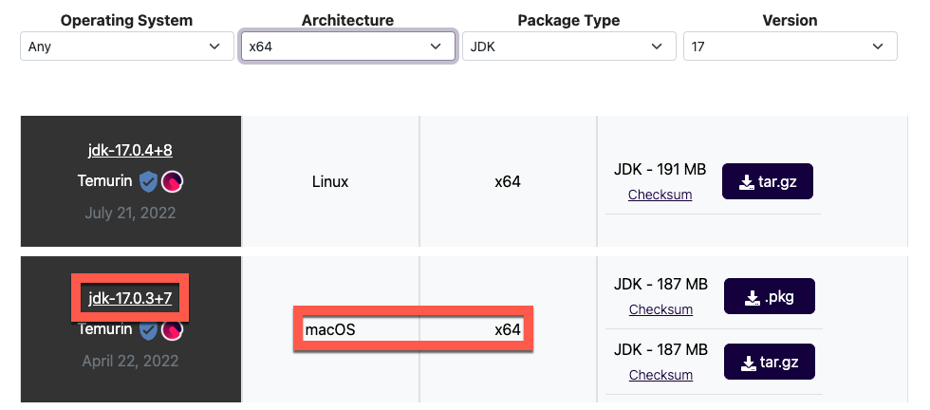Click the pink AQAvit badge icon for jdk-17.0.3+7
This screenshot has height=410, width=930.
coord(172,330)
